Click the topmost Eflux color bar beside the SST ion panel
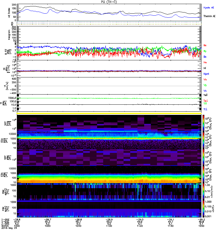Screen dimensions: 218x232 (203, 124)
